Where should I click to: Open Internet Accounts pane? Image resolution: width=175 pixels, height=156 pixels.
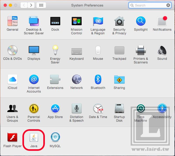point(34,79)
